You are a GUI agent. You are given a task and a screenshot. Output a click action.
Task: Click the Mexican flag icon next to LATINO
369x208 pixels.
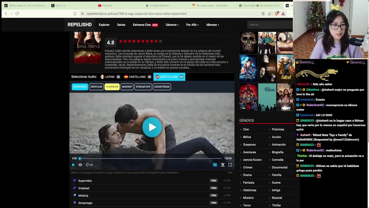pos(102,77)
